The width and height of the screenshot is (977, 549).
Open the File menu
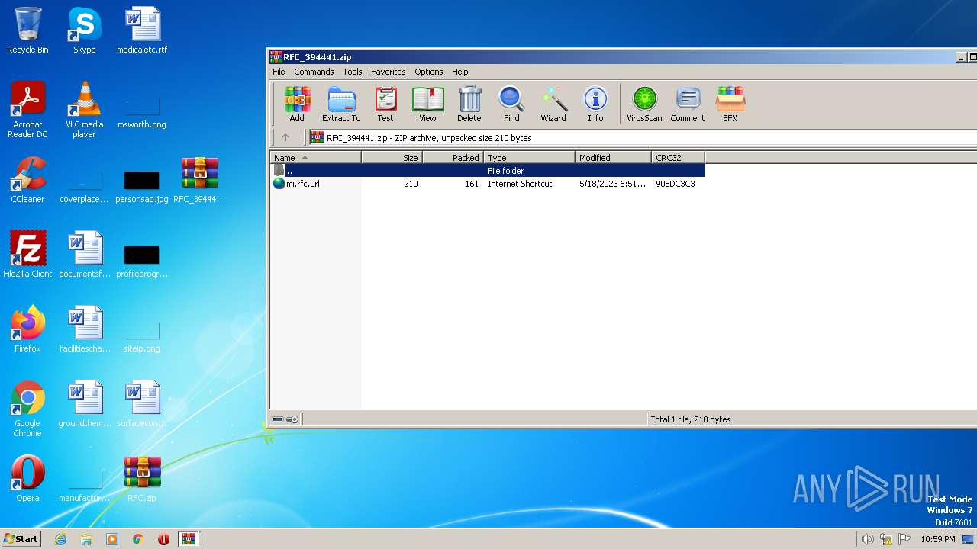[279, 72]
